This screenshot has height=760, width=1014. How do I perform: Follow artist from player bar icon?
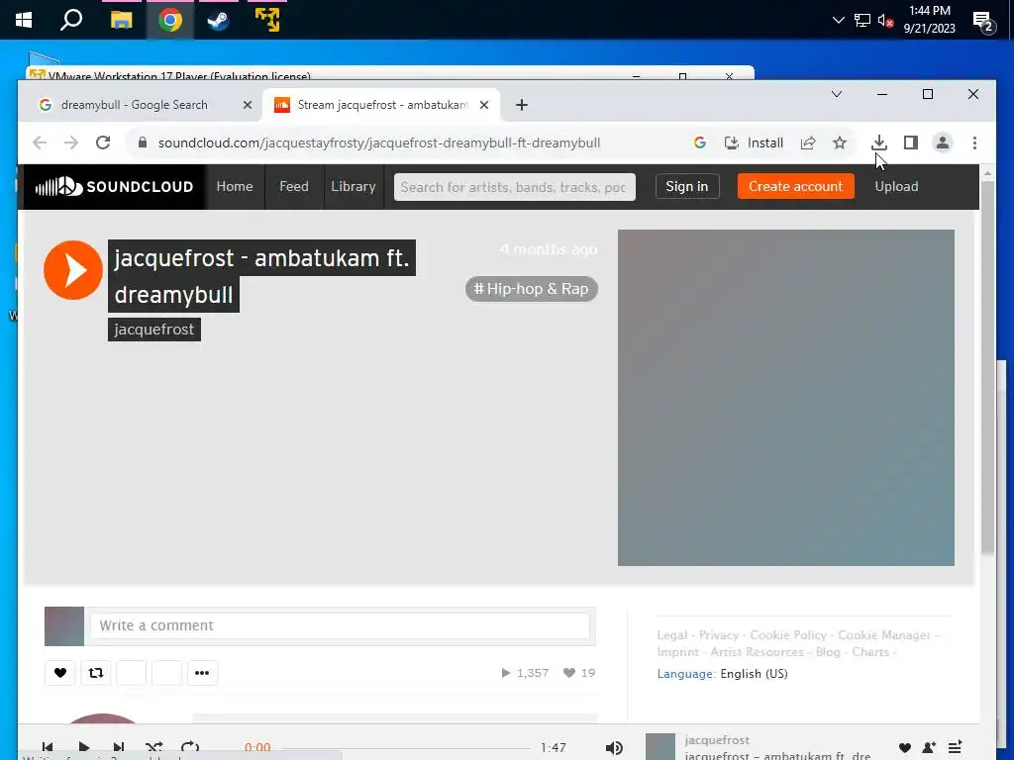929,748
